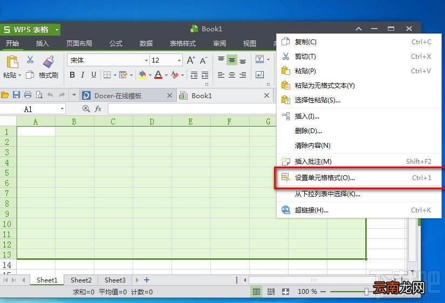Screen dimensions: 445x303
Task: Expand quick access toolbar customize arrow
Action: (74, 95)
